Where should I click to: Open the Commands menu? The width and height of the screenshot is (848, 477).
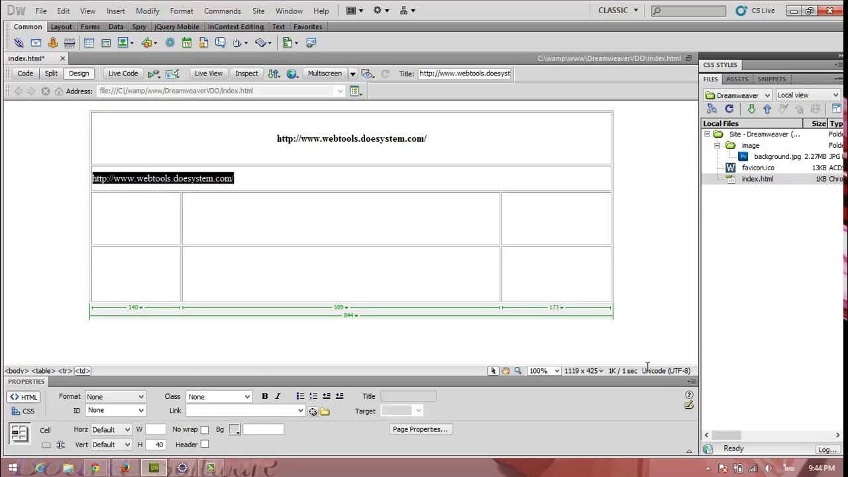[x=223, y=11]
